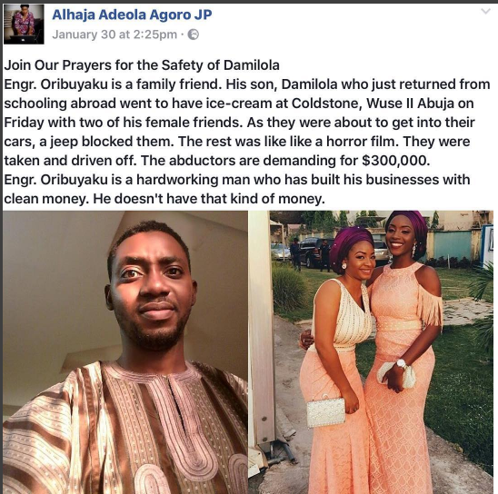Viewport: 498px width, 494px height.
Task: Click the word Coldstone in the post
Action: tap(326, 104)
